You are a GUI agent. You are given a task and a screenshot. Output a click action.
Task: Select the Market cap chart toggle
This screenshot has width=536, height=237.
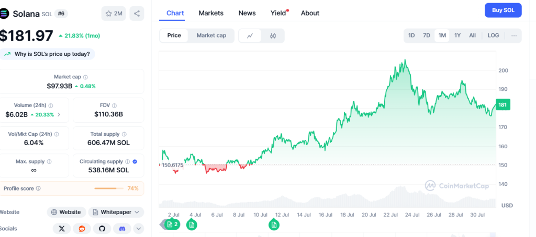tap(211, 35)
